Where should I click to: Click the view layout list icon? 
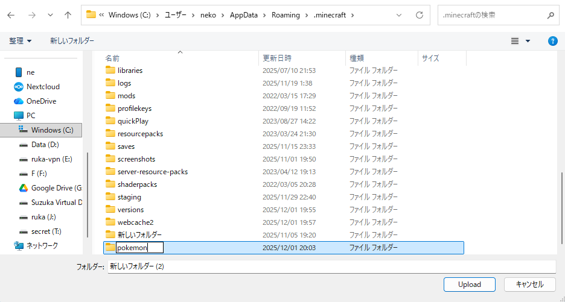tap(515, 41)
